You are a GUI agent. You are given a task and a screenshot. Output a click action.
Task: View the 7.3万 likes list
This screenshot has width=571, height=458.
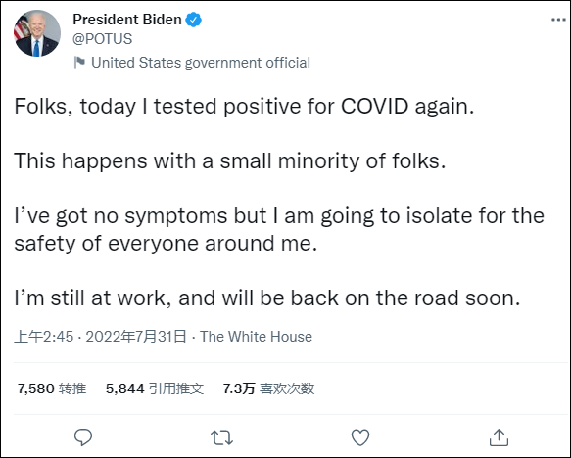click(268, 389)
